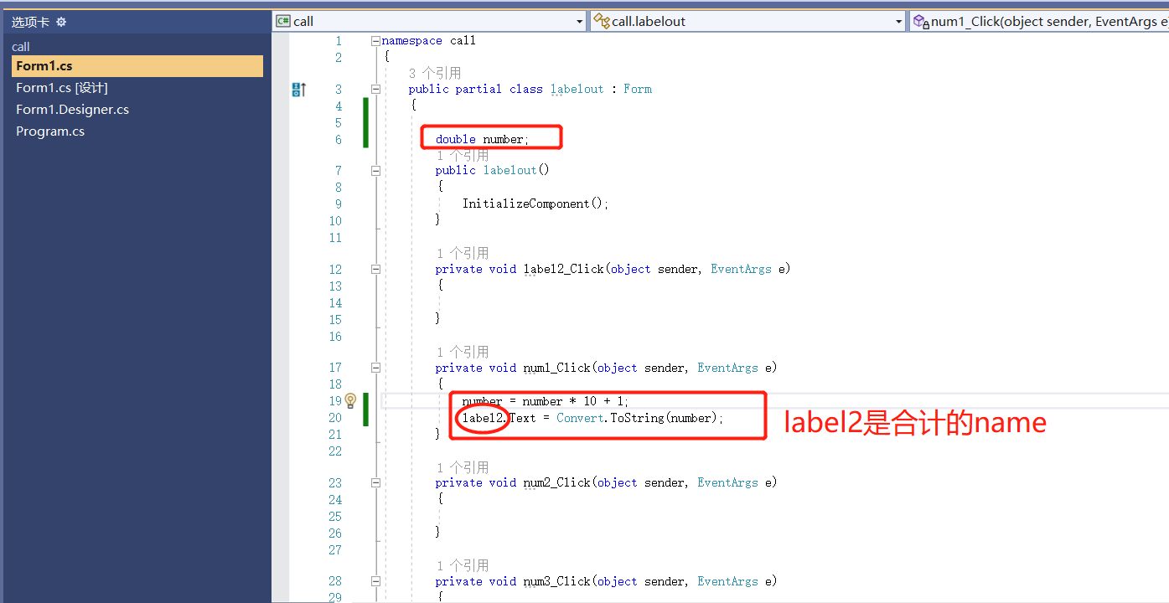Click CodeLens references above num1_Click
This screenshot has height=603, width=1169.
coord(463,352)
